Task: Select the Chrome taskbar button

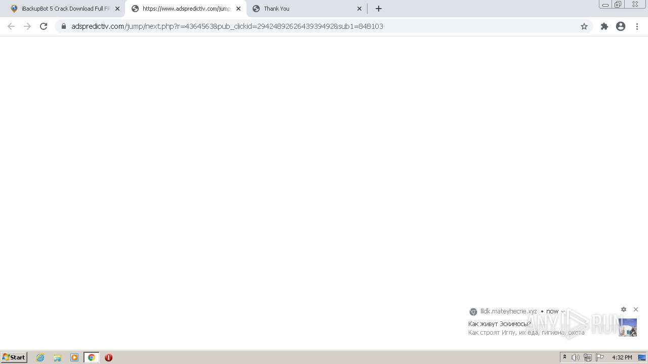Action: (91, 357)
